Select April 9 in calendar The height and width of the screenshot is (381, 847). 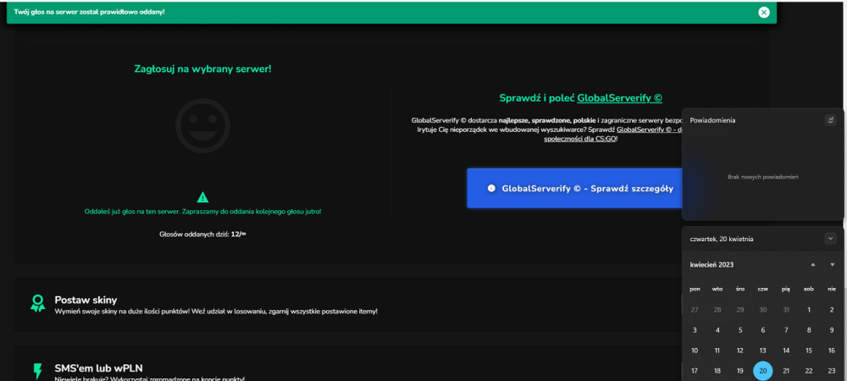point(832,330)
